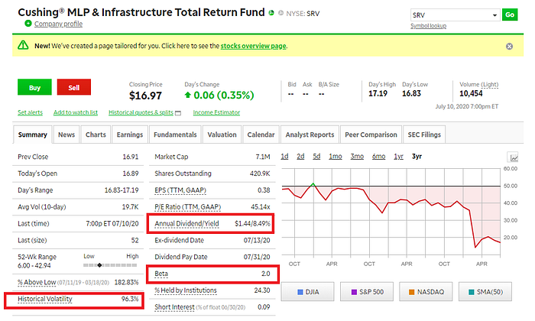Image resolution: width=535 pixels, height=321 pixels.
Task: Click the red Sell button
Action: coord(73,87)
